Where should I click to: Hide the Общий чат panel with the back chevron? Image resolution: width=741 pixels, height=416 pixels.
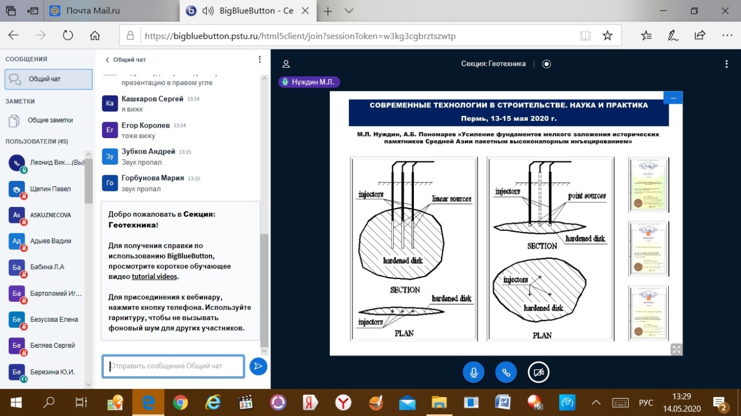tap(108, 59)
